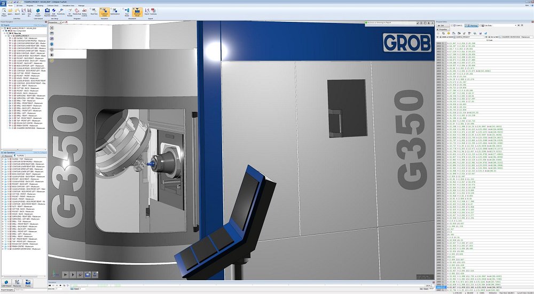Click the Save ribbon icon
This screenshot has width=534, height=294.
pos(23,12)
